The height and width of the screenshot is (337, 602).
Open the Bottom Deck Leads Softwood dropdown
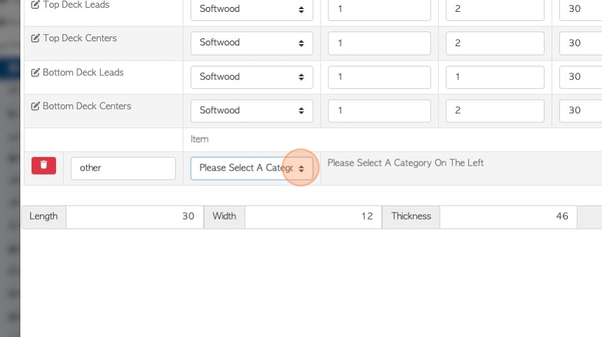[252, 77]
